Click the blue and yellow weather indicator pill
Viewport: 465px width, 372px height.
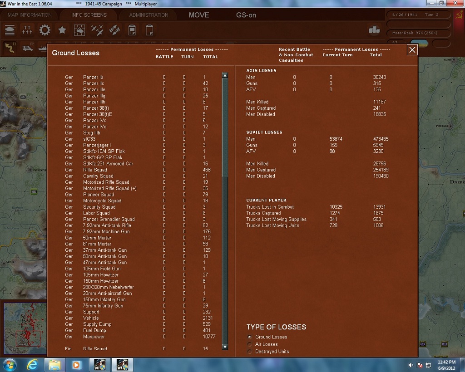[419, 43]
